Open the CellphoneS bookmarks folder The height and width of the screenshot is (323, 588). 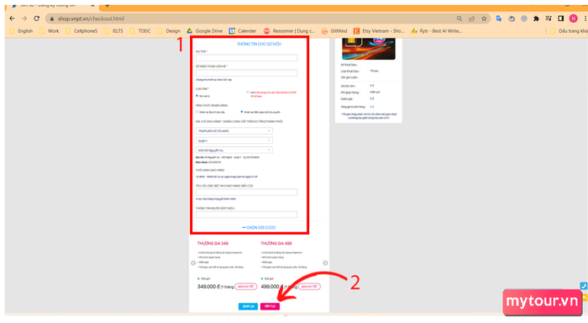(x=81, y=31)
